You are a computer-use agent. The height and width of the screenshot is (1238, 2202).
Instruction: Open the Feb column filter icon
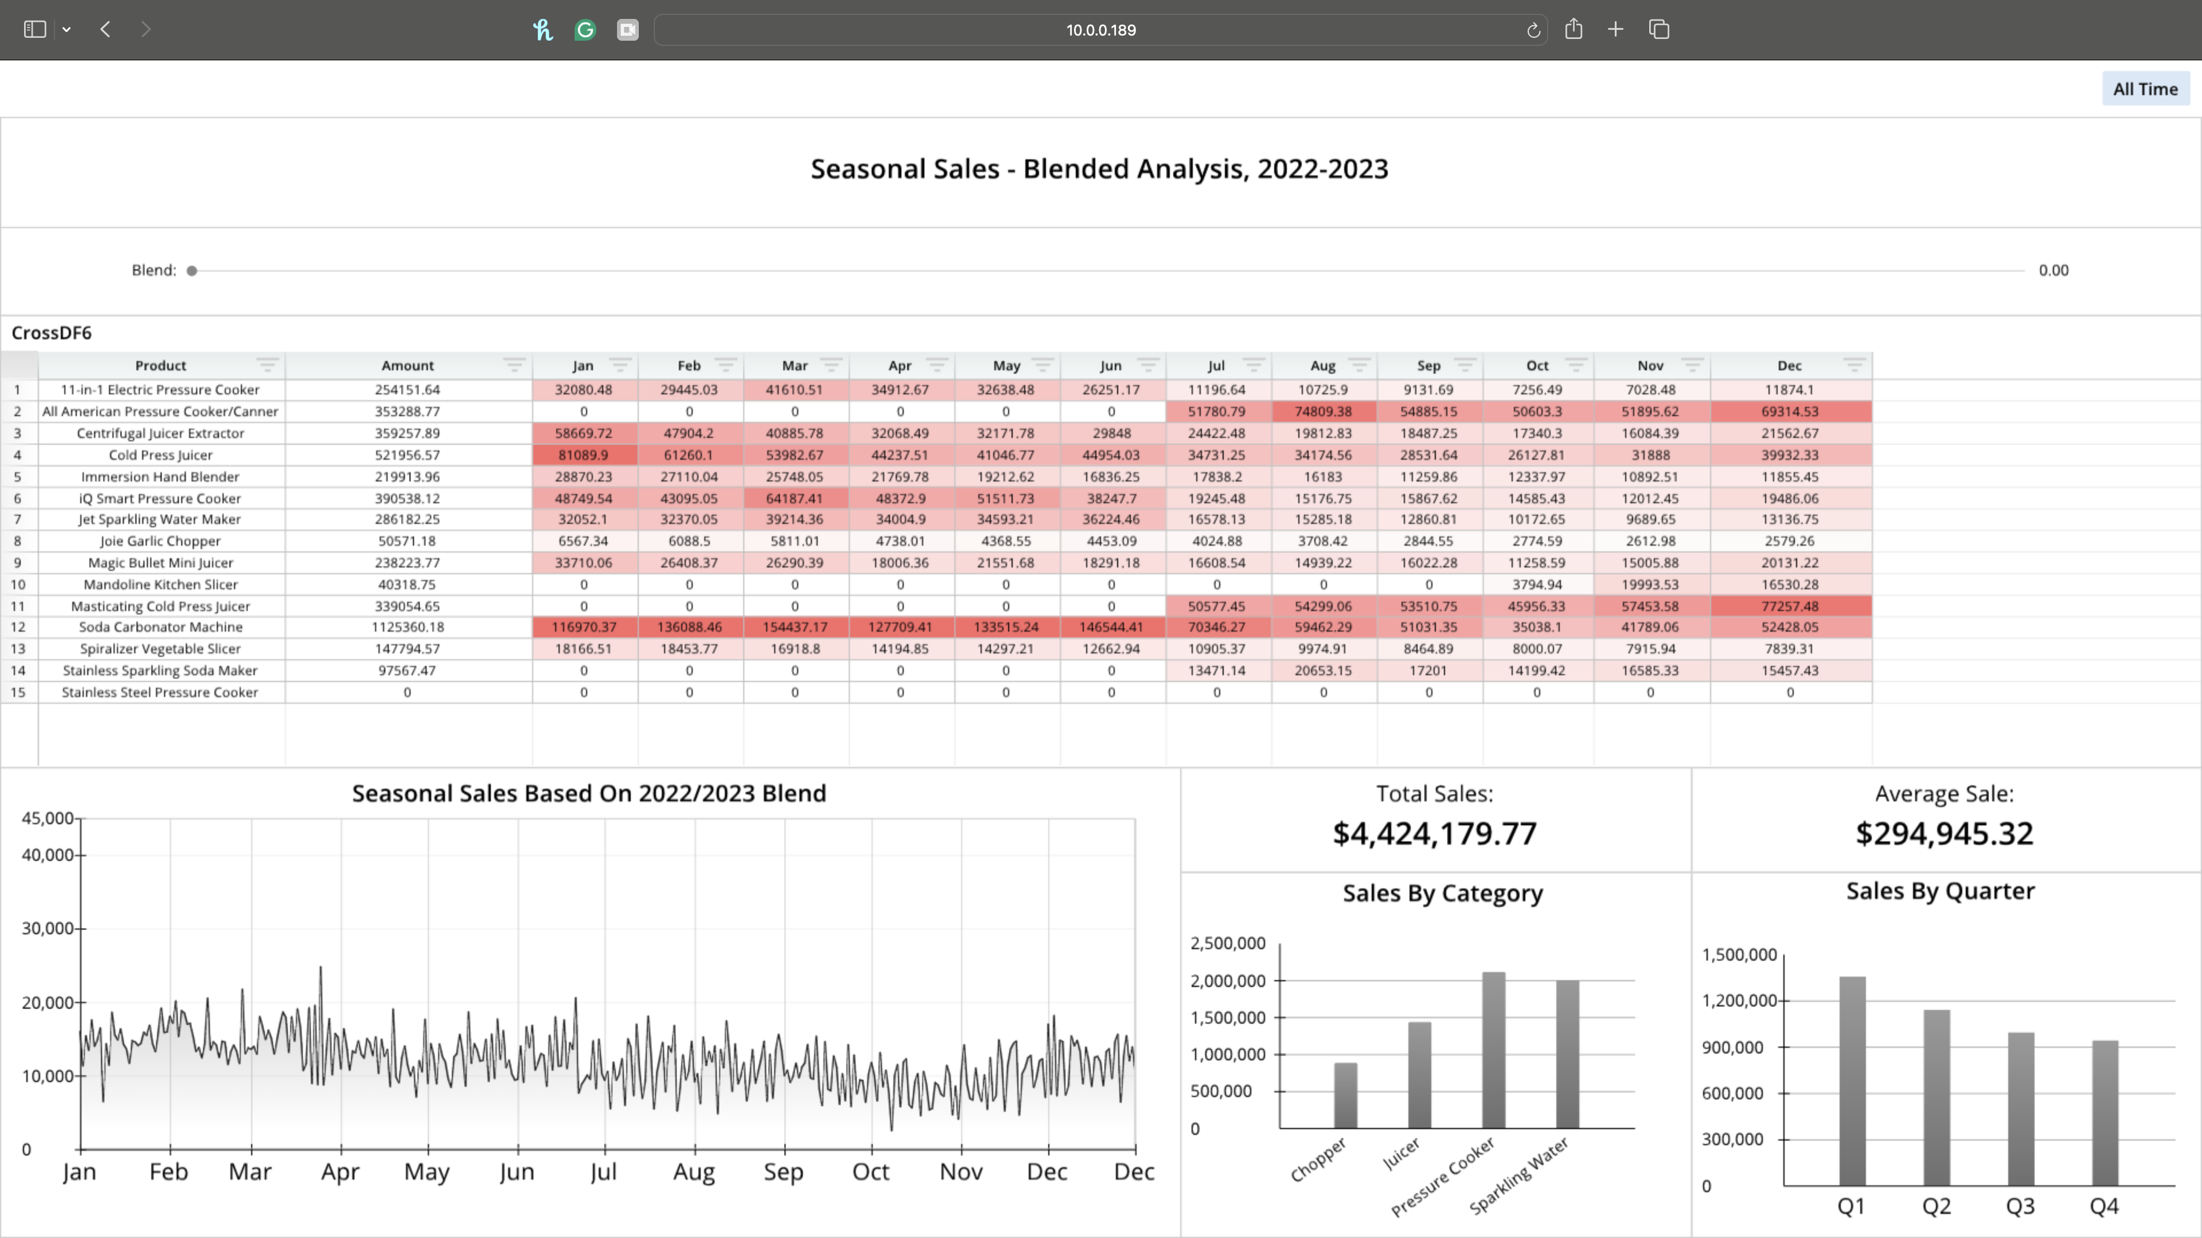pos(726,366)
